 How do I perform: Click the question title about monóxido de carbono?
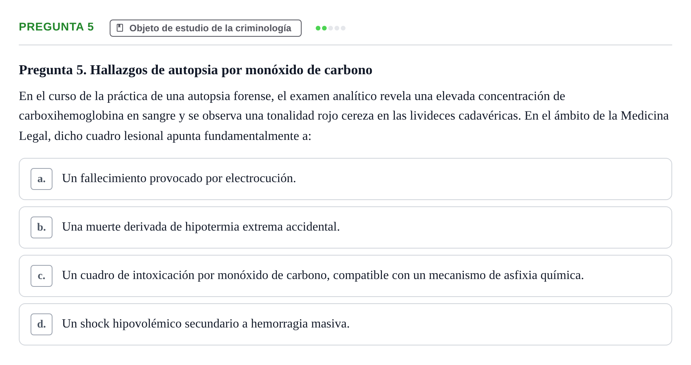coord(195,70)
